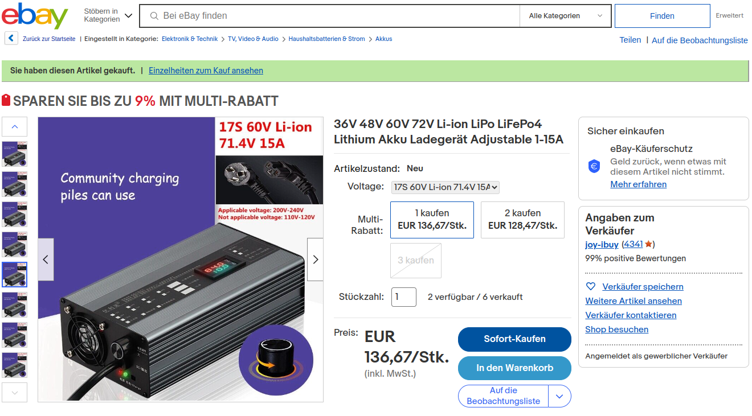The image size is (752, 416).
Task: Open the Voltage selection dropdown
Action: click(x=446, y=187)
